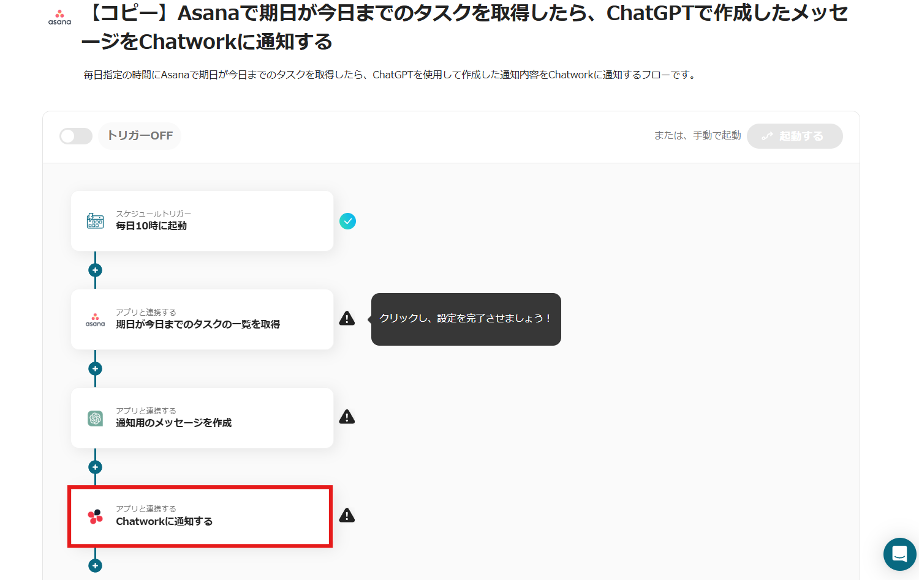Click the アプリと連携する label above 通知用のメッセージを作成

(x=146, y=411)
